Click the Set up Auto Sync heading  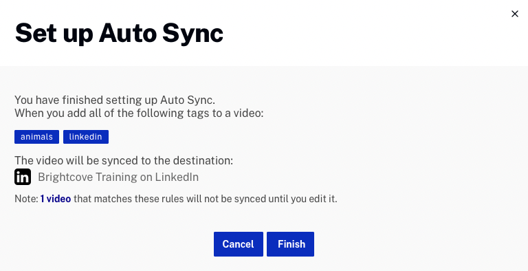click(119, 34)
